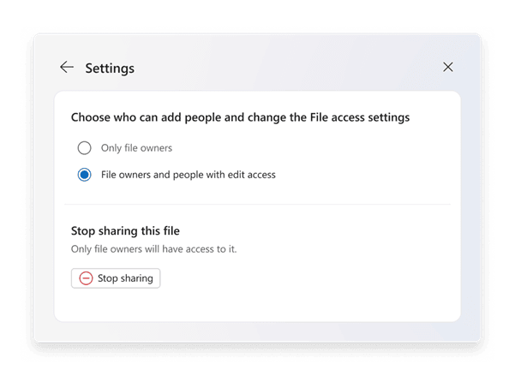This screenshot has height=376, width=515.
Task: Click the Settings title text
Action: [x=110, y=69]
